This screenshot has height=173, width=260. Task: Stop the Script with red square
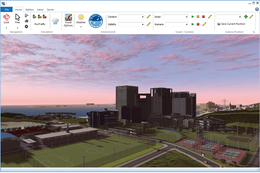203,17
